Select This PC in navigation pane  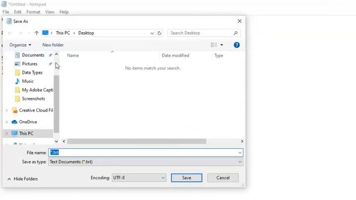26,133
